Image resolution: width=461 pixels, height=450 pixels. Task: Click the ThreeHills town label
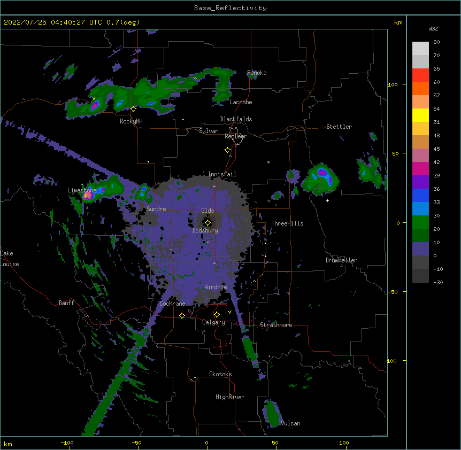pyautogui.click(x=288, y=223)
